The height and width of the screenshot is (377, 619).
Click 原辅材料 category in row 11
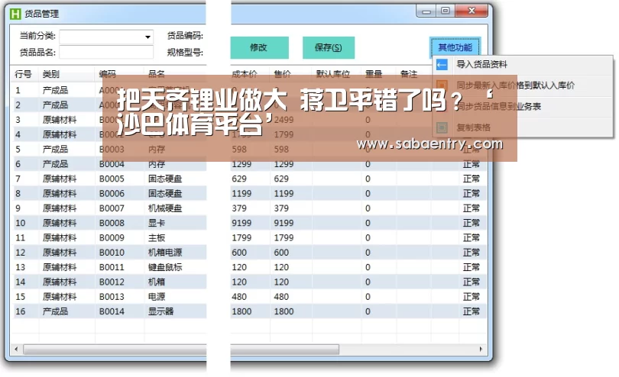(x=59, y=238)
